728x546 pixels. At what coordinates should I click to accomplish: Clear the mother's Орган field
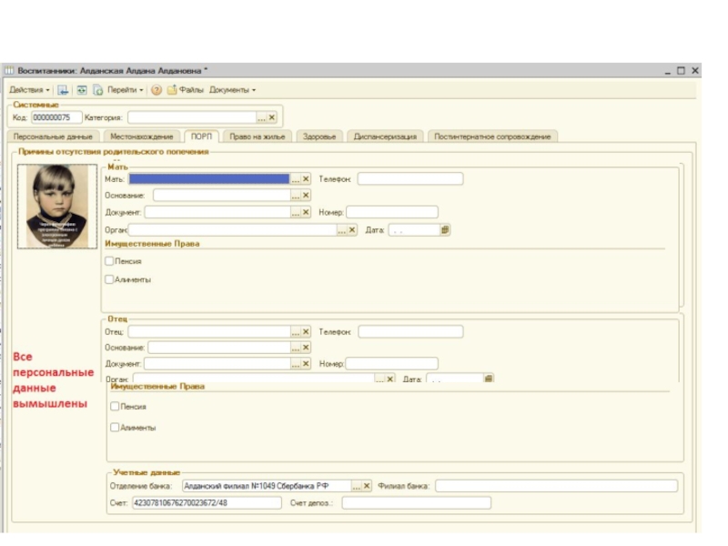(x=352, y=230)
